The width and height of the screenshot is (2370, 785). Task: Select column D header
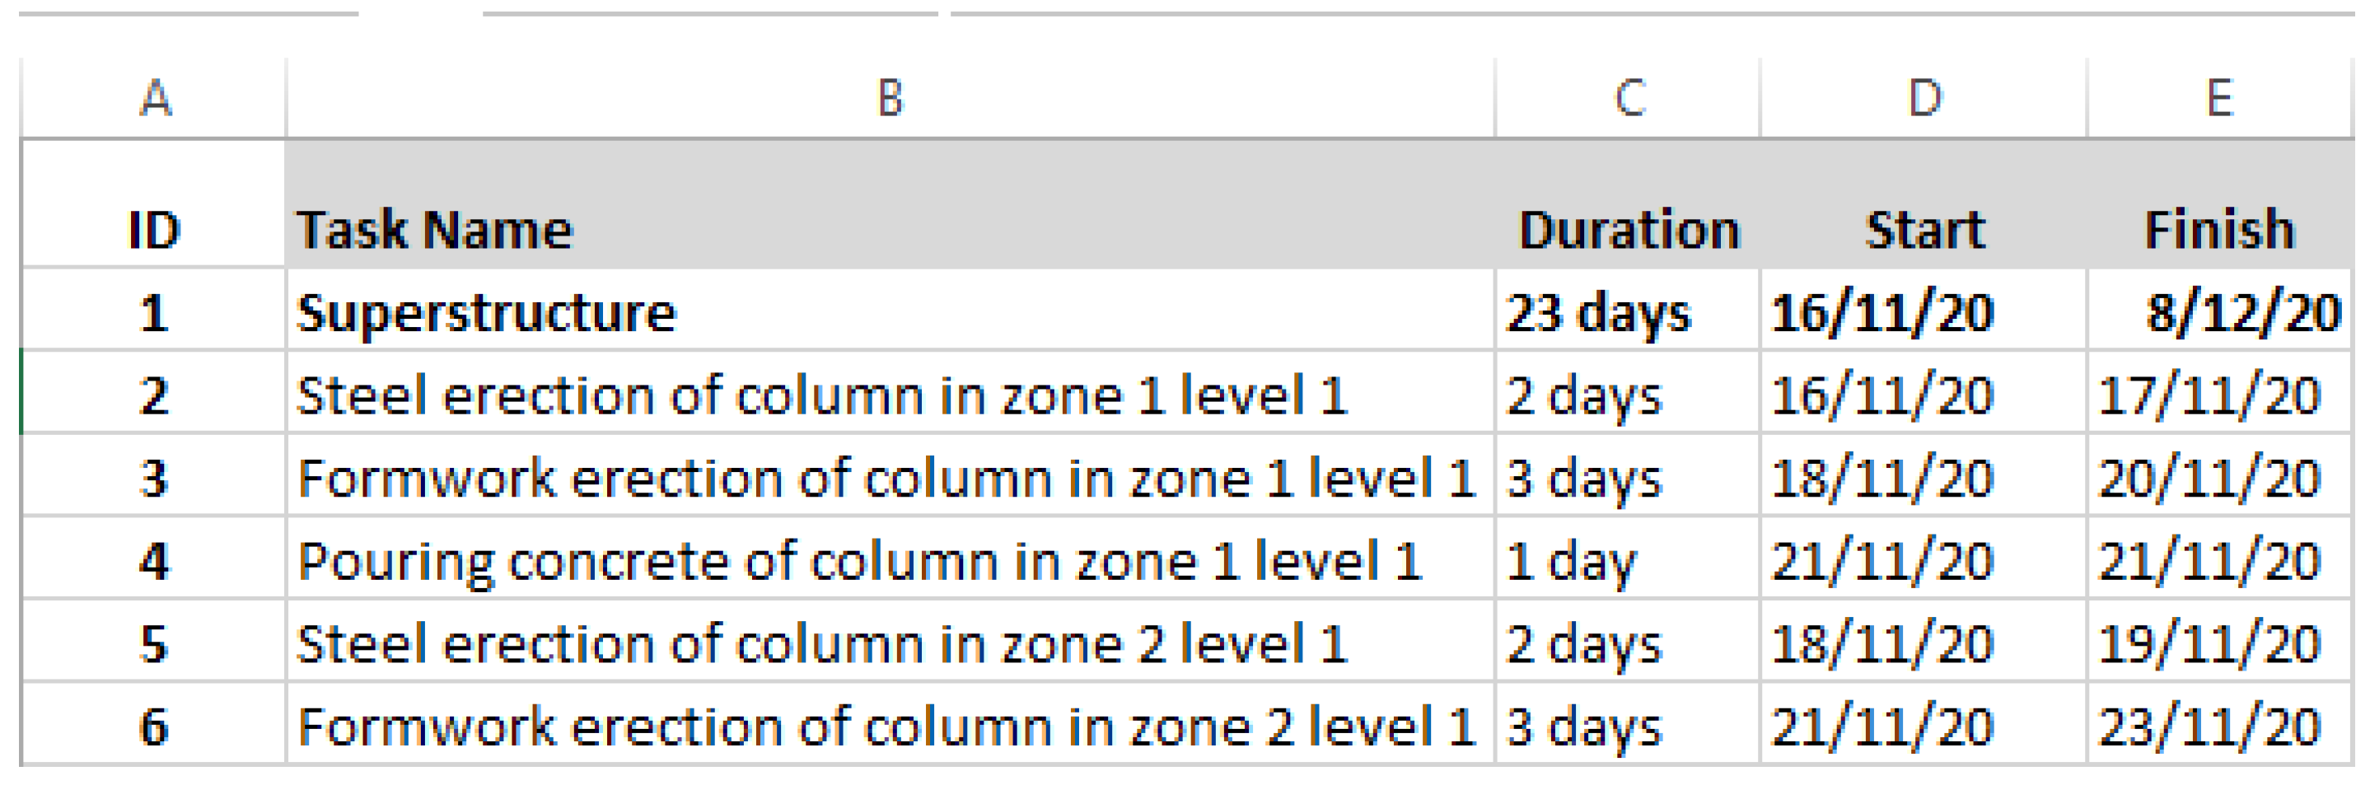point(1924,97)
